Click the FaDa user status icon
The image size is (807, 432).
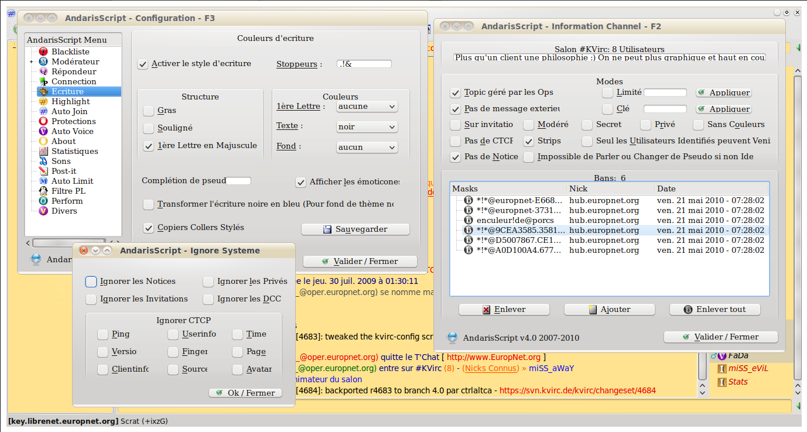click(722, 356)
